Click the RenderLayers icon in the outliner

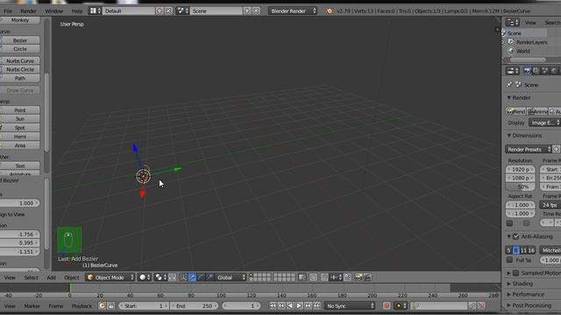click(x=511, y=42)
